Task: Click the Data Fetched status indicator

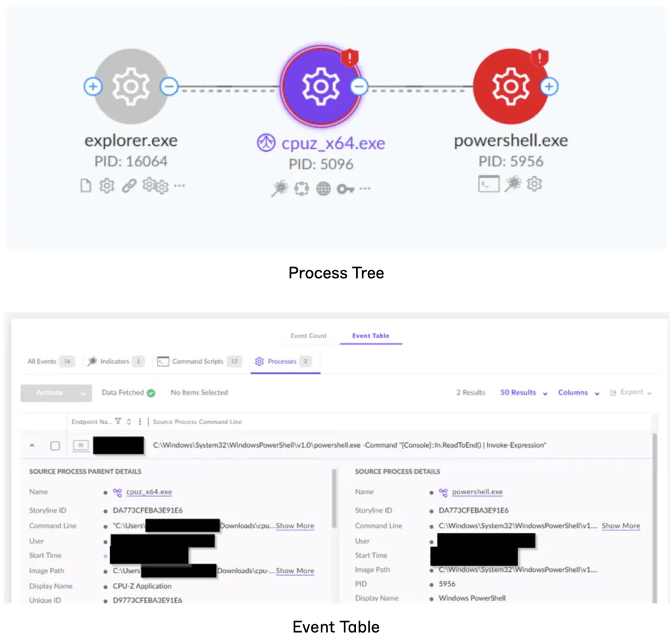Action: click(x=128, y=393)
